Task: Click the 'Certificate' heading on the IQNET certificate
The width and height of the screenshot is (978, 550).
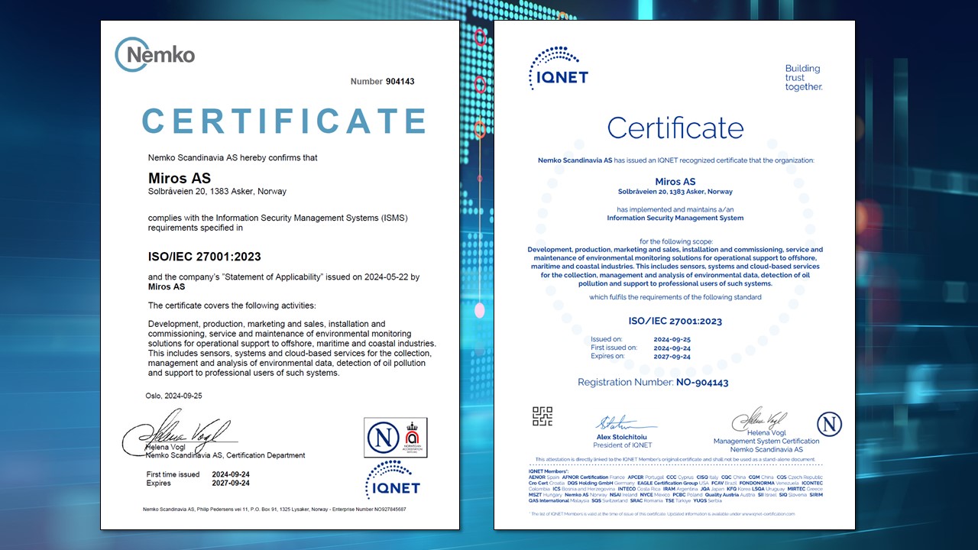Action: click(x=675, y=128)
